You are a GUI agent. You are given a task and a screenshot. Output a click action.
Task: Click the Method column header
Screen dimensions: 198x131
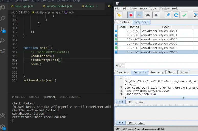point(134,27)
